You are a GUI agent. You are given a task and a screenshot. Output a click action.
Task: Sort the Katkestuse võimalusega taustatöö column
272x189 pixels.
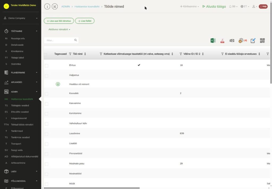pos(172,54)
